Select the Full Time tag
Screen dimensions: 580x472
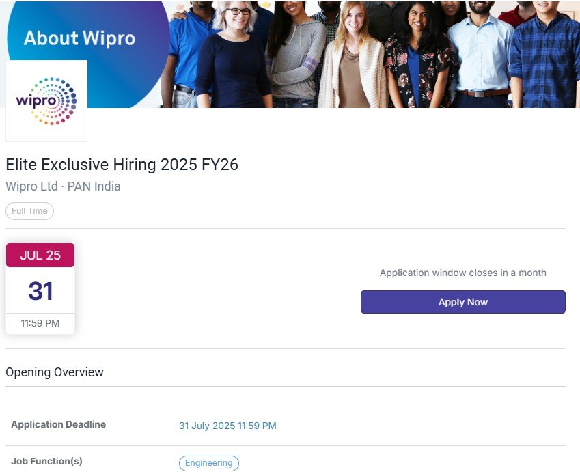pos(29,211)
